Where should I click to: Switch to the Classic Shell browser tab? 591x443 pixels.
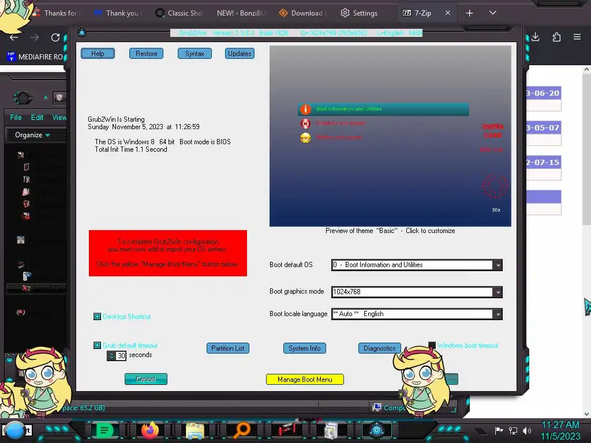[180, 13]
